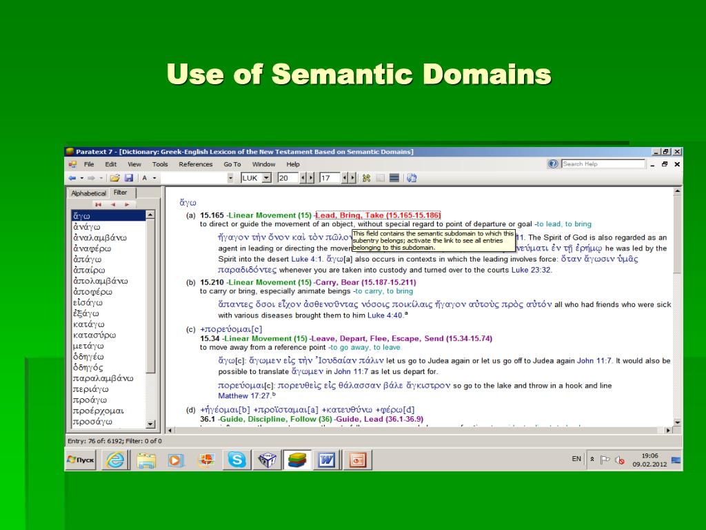This screenshot has height=530, width=706.
Task: Click the blank grey square toolbar icon
Action: click(x=381, y=178)
